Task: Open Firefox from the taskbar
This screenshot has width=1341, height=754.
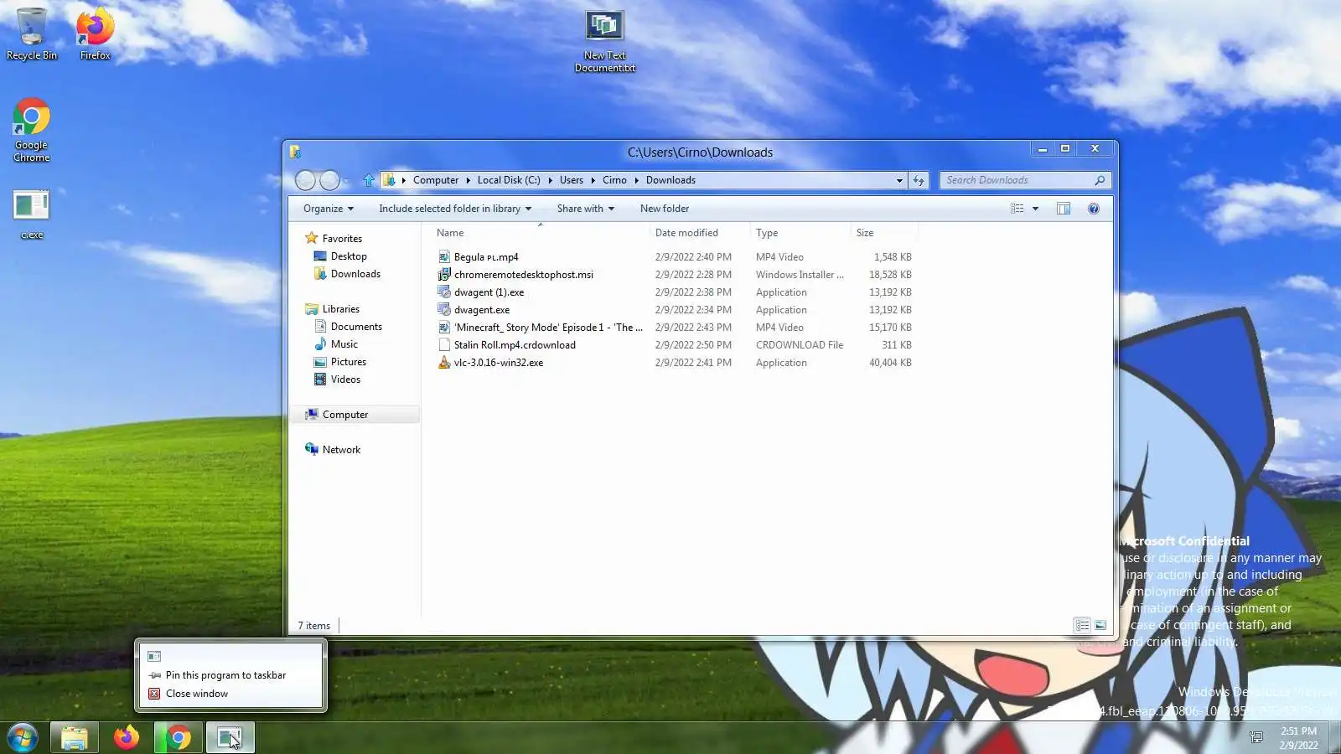Action: tap(126, 738)
